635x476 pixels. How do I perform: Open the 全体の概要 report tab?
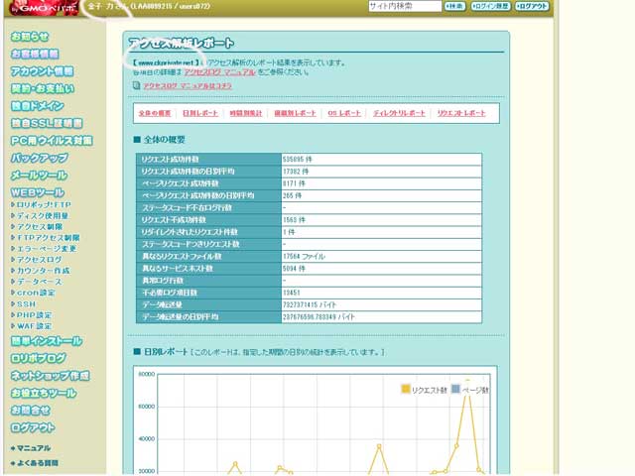pyautogui.click(x=155, y=114)
